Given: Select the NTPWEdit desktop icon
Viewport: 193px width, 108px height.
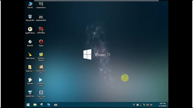Looking at the screenshot, I should [41, 30].
